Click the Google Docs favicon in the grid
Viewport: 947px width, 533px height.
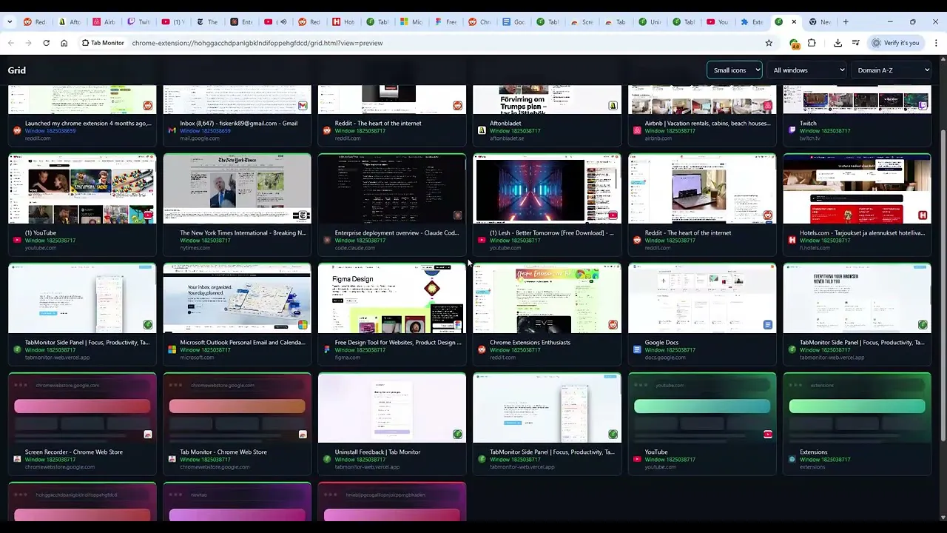(637, 350)
